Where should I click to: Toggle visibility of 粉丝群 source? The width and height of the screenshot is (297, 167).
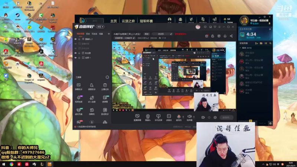(76, 53)
